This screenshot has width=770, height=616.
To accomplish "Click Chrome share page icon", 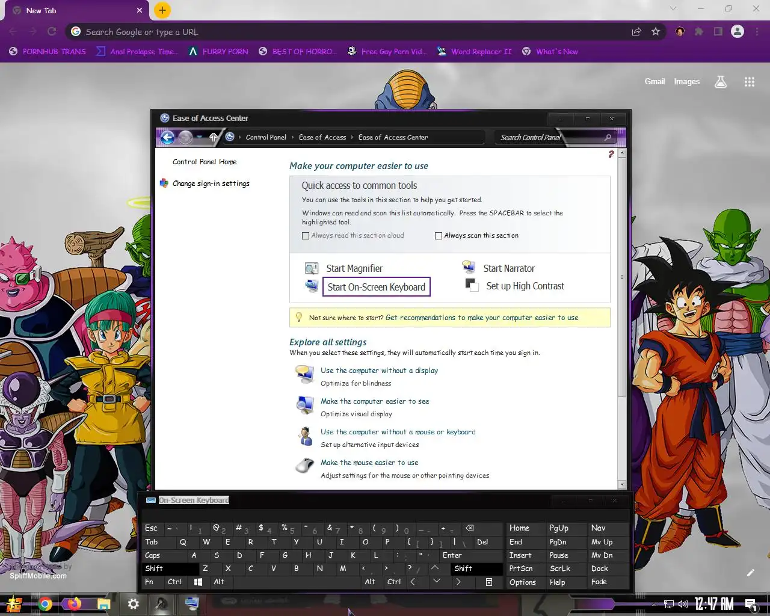I will click(x=636, y=32).
